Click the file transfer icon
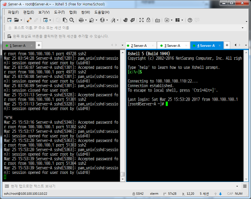Viewport: 251px width, 199px height. click(x=91, y=20)
